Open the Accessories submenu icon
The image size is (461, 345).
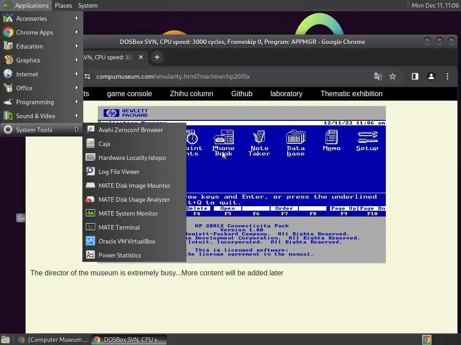tap(8, 18)
